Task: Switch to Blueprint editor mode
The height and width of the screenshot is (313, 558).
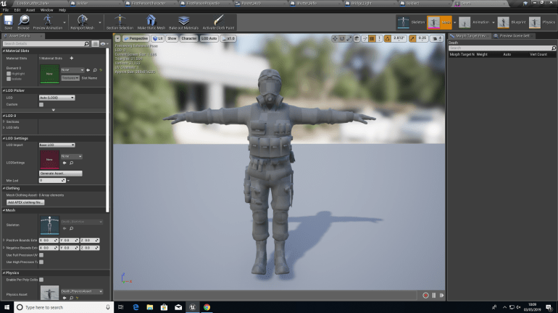Action: (512, 22)
